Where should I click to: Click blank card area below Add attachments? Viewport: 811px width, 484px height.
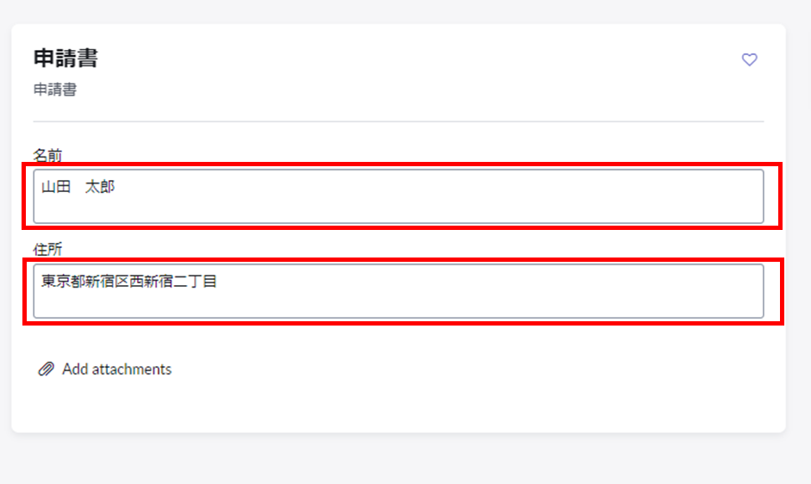(398, 406)
